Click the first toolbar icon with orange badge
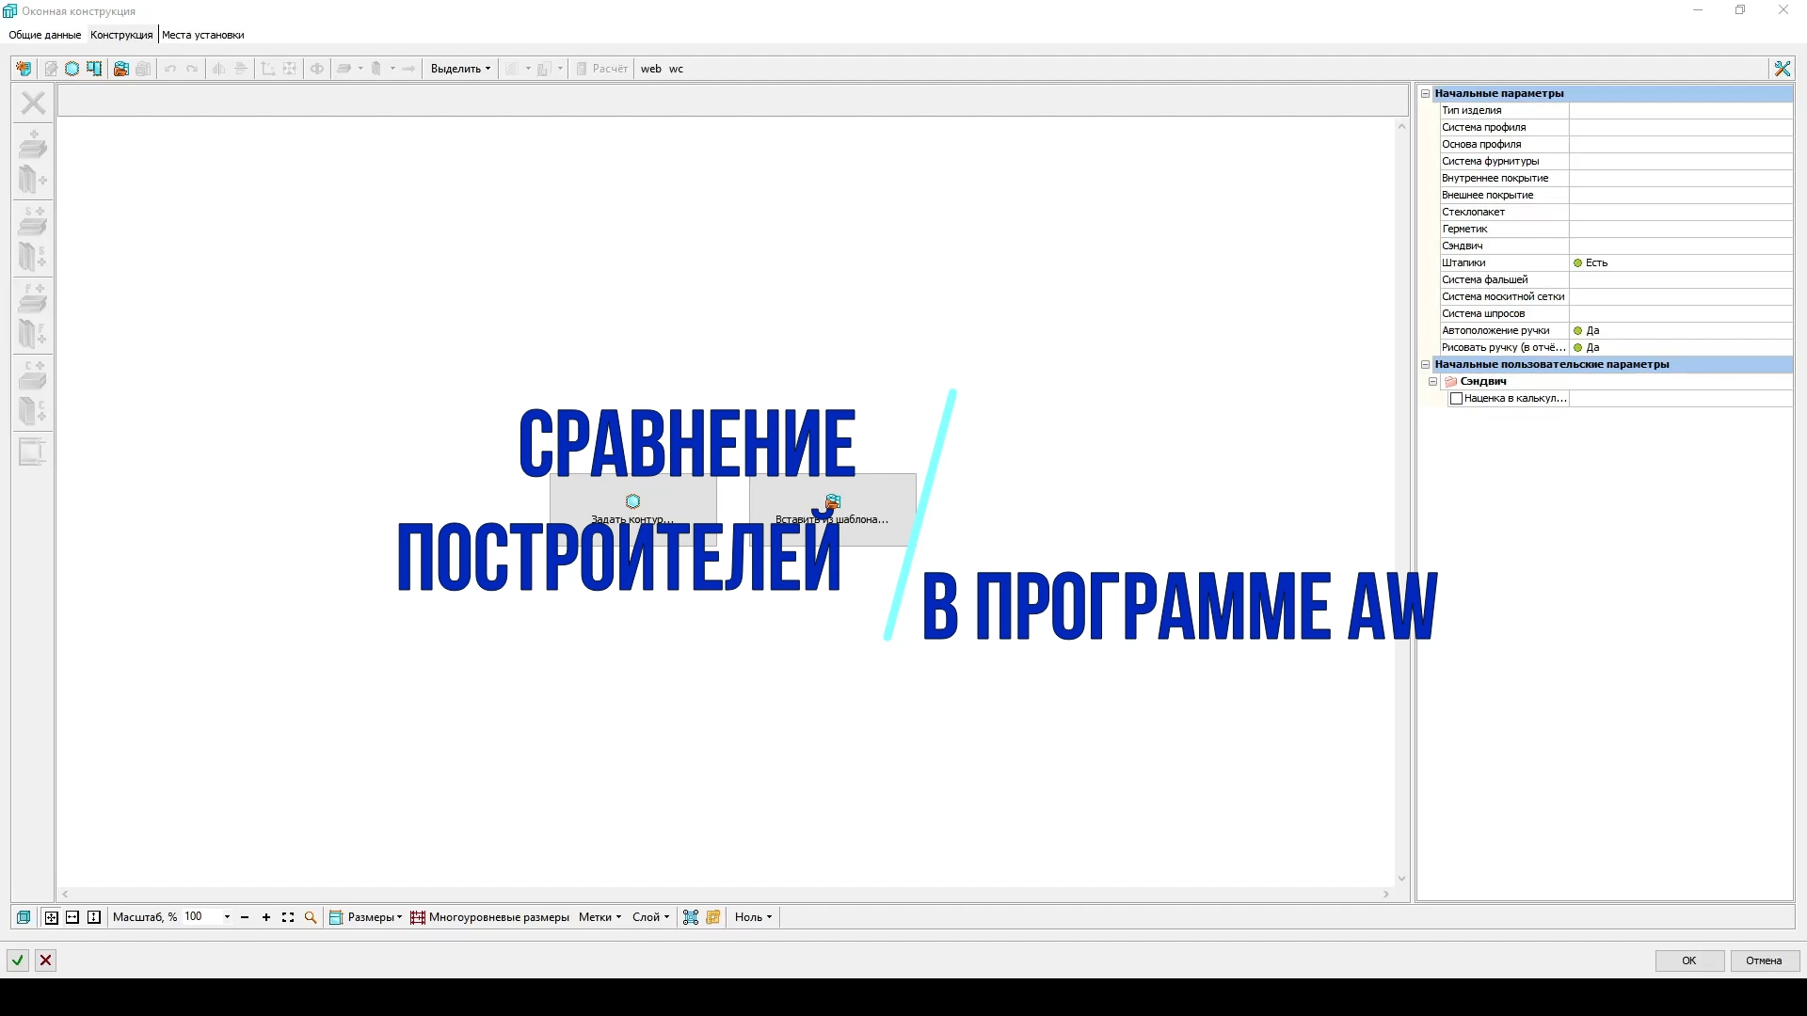This screenshot has width=1807, height=1016. (24, 69)
